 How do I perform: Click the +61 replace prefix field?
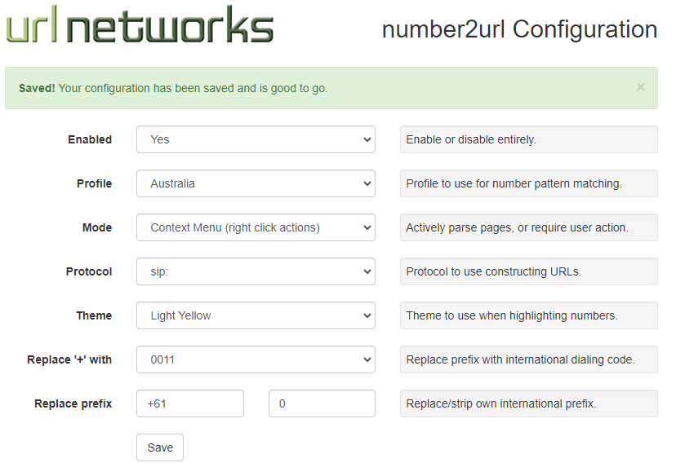[x=190, y=403]
